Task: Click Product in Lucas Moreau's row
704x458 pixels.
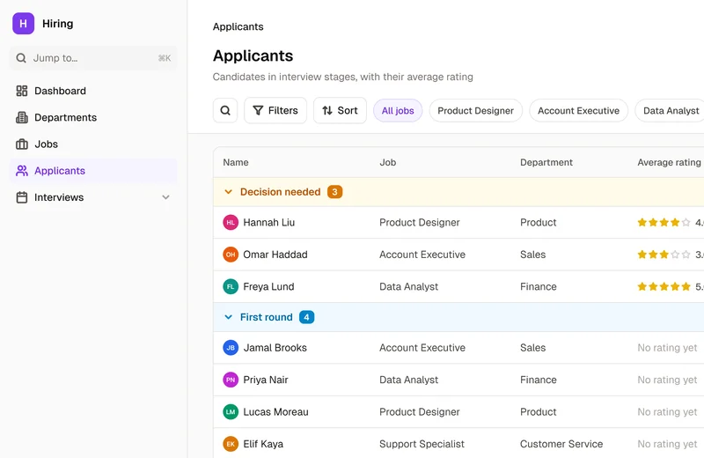Action: (x=539, y=411)
